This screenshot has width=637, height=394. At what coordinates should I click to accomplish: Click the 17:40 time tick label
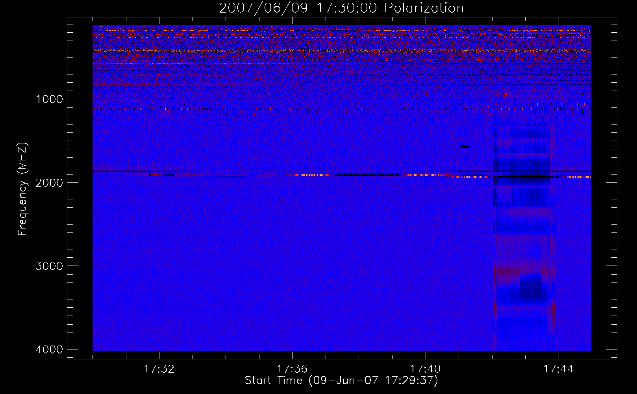(426, 369)
